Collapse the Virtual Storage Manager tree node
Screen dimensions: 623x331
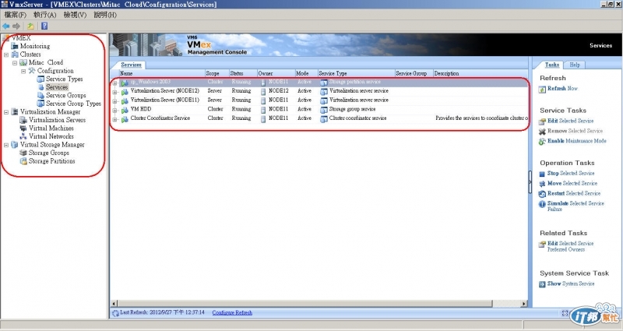point(6,145)
